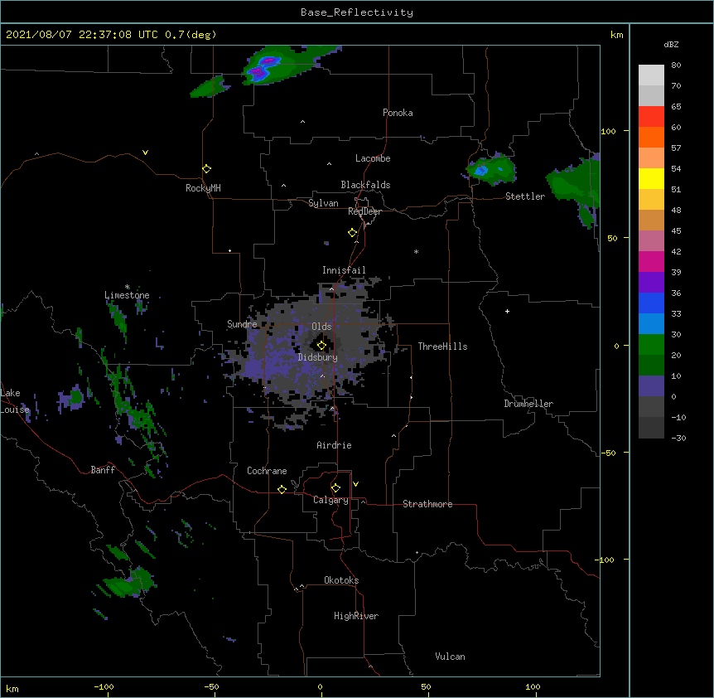Click the yellow diamond marker above Calgary
Viewport: 714px width, 698px height.
[335, 488]
